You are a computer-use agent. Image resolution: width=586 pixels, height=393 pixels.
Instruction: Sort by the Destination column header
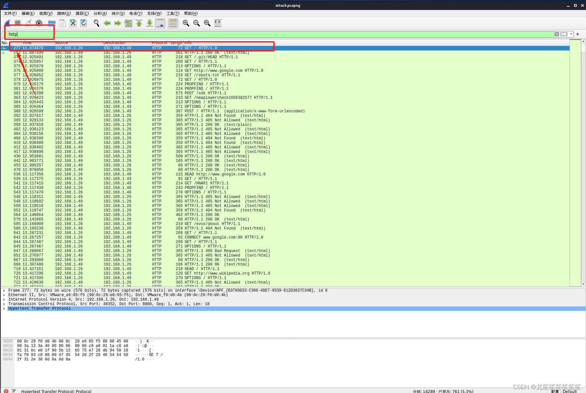[x=126, y=43]
